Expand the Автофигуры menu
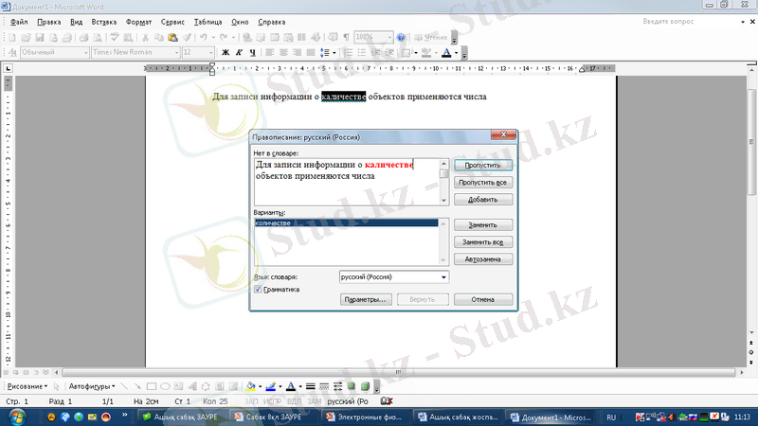 (x=91, y=386)
